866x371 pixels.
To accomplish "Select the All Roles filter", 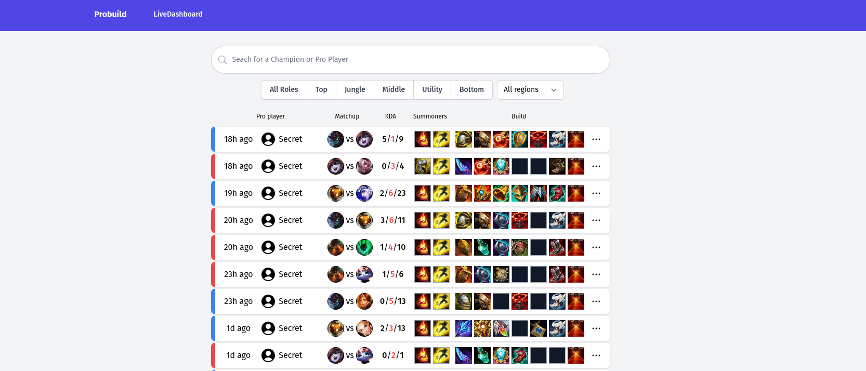I will (x=284, y=90).
